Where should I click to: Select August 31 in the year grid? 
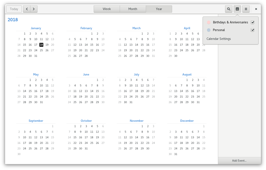(x=198, y=102)
